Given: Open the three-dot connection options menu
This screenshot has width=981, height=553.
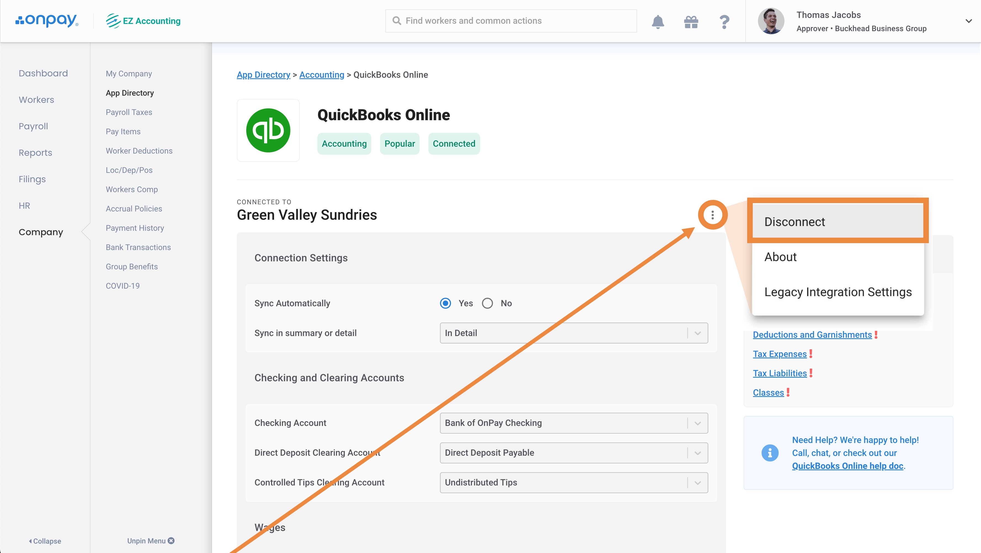Looking at the screenshot, I should click(712, 215).
